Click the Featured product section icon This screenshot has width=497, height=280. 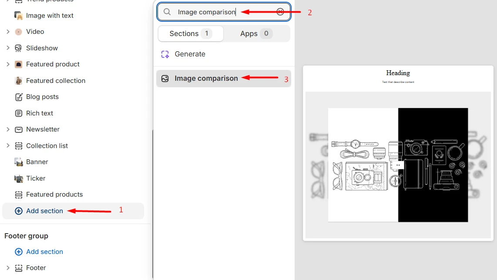click(x=19, y=64)
